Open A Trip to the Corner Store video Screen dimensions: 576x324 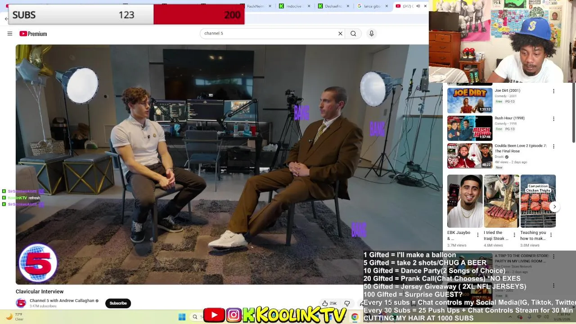point(522,258)
